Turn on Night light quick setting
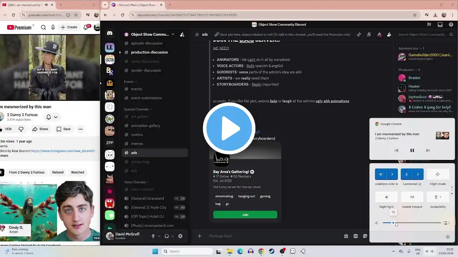This screenshot has height=257, width=458. pyautogui.click(x=386, y=197)
